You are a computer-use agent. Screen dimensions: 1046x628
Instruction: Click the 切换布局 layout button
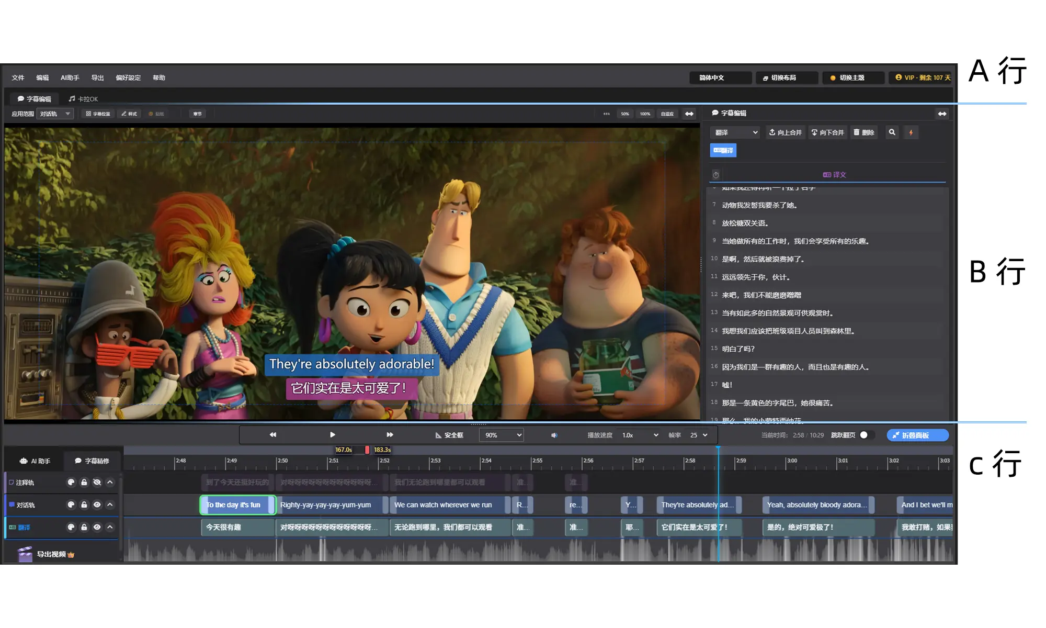[x=787, y=78]
